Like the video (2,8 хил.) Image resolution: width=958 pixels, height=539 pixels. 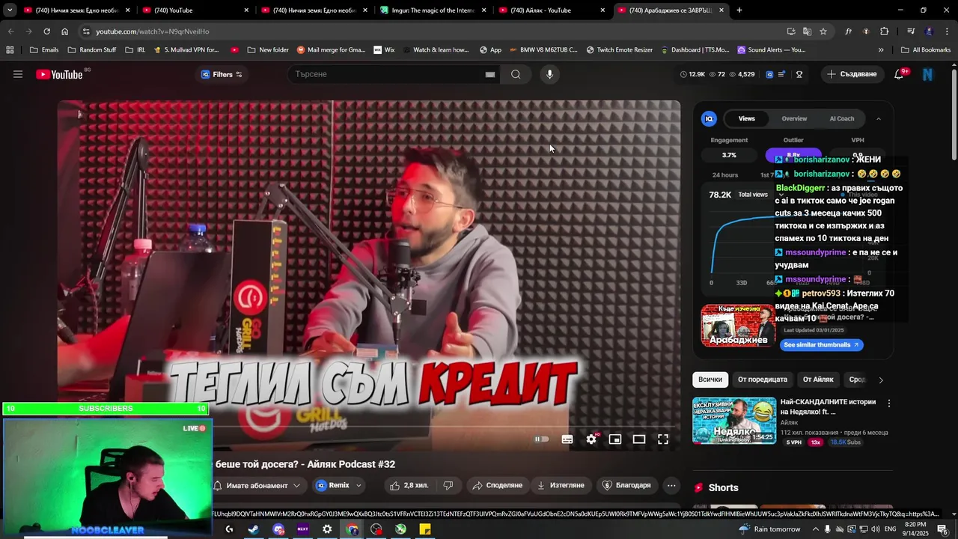409,485
